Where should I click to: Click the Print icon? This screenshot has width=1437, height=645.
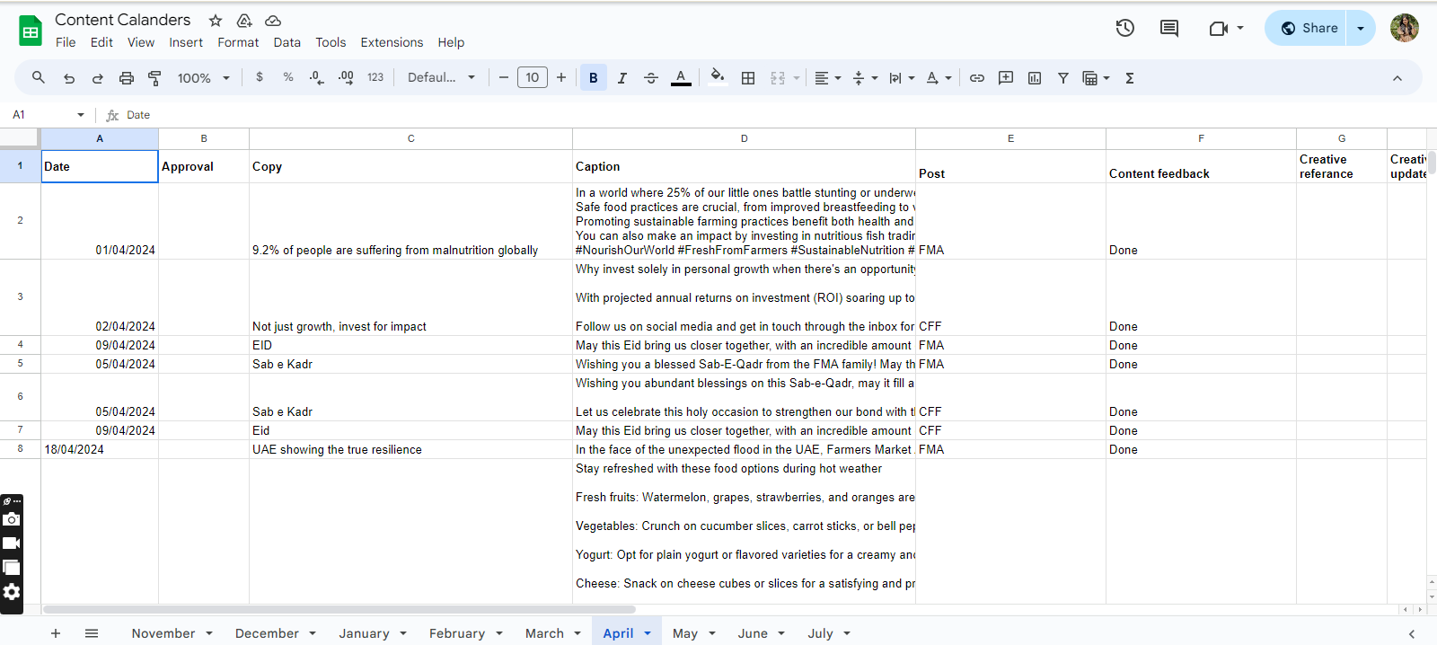coord(127,78)
